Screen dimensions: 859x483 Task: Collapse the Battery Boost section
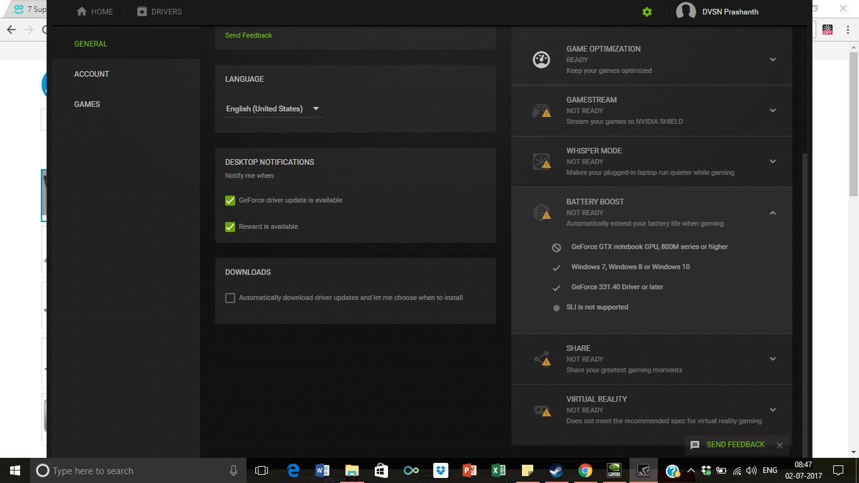(773, 213)
